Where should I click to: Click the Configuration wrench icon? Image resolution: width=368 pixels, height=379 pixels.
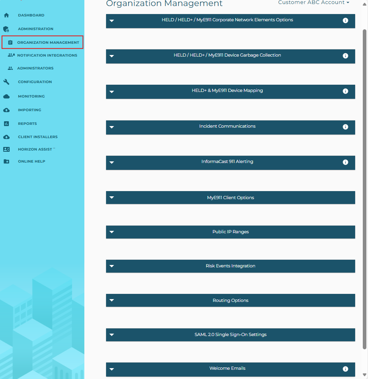coord(6,82)
